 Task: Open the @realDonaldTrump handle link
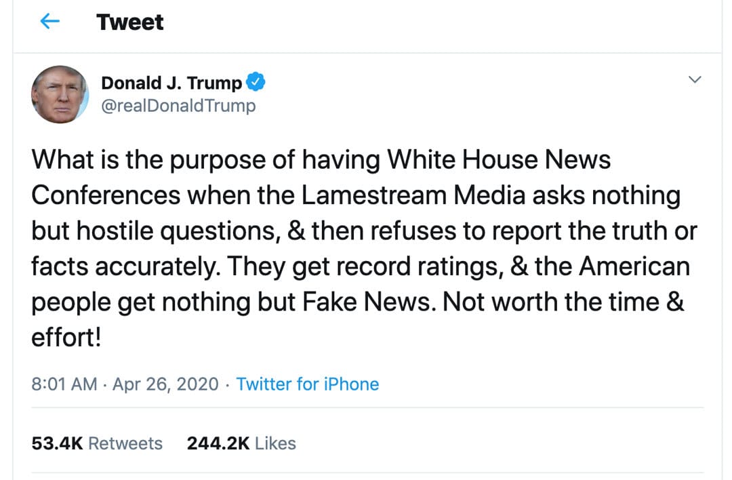pyautogui.click(x=178, y=106)
